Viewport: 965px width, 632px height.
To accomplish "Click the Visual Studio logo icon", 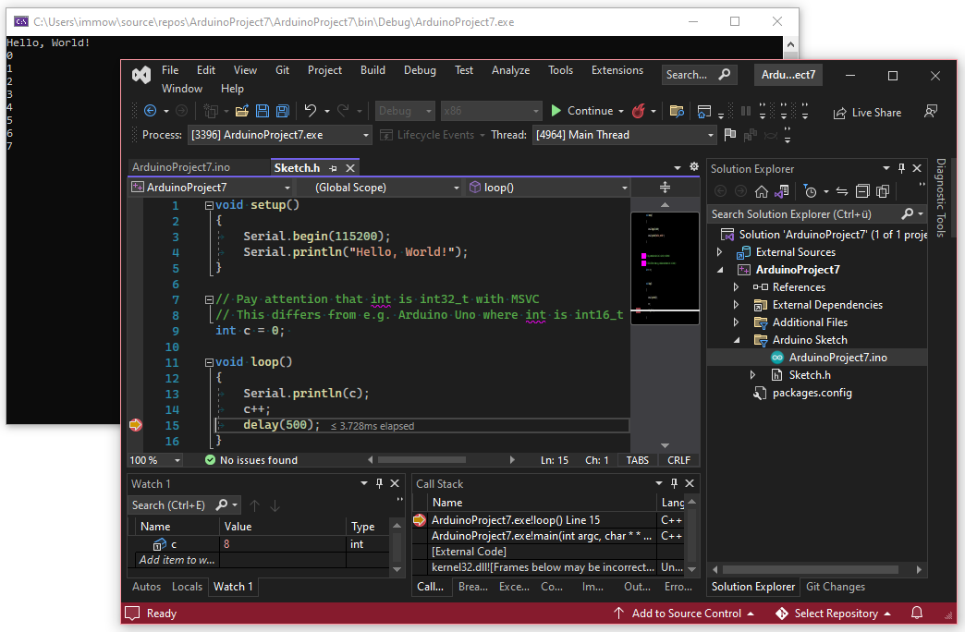I will point(141,75).
